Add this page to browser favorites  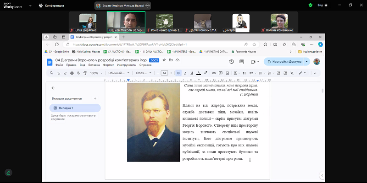coord(254,44)
